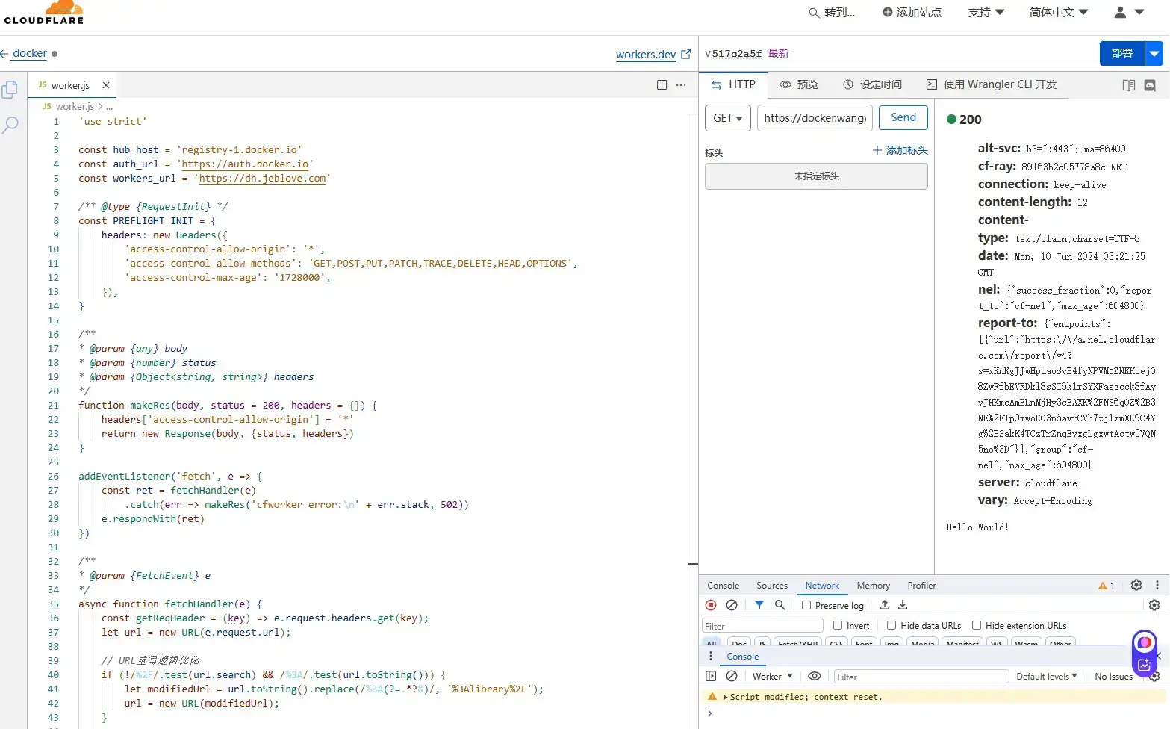Screen dimensions: 1170x729
Task: Click the No Issues indicator
Action: pos(1114,677)
